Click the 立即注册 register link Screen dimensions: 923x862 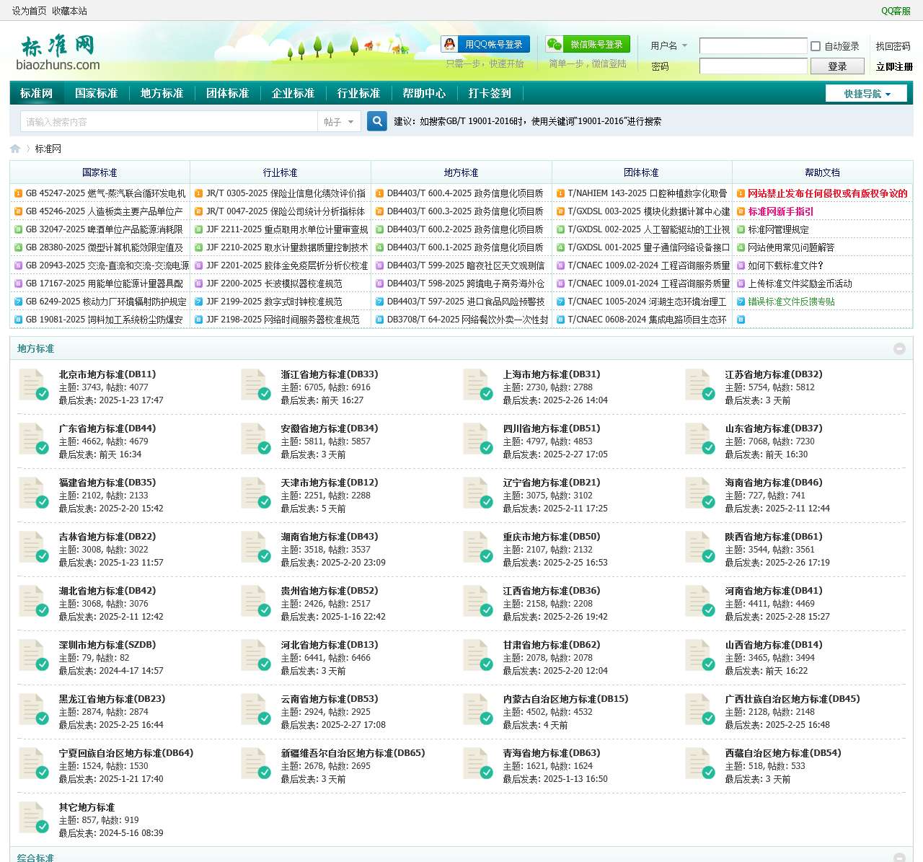click(x=893, y=66)
